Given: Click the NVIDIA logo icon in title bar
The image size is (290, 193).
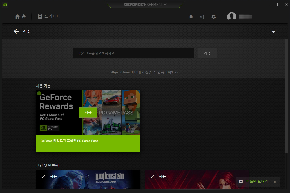Looking at the screenshot, I should tap(5, 5).
